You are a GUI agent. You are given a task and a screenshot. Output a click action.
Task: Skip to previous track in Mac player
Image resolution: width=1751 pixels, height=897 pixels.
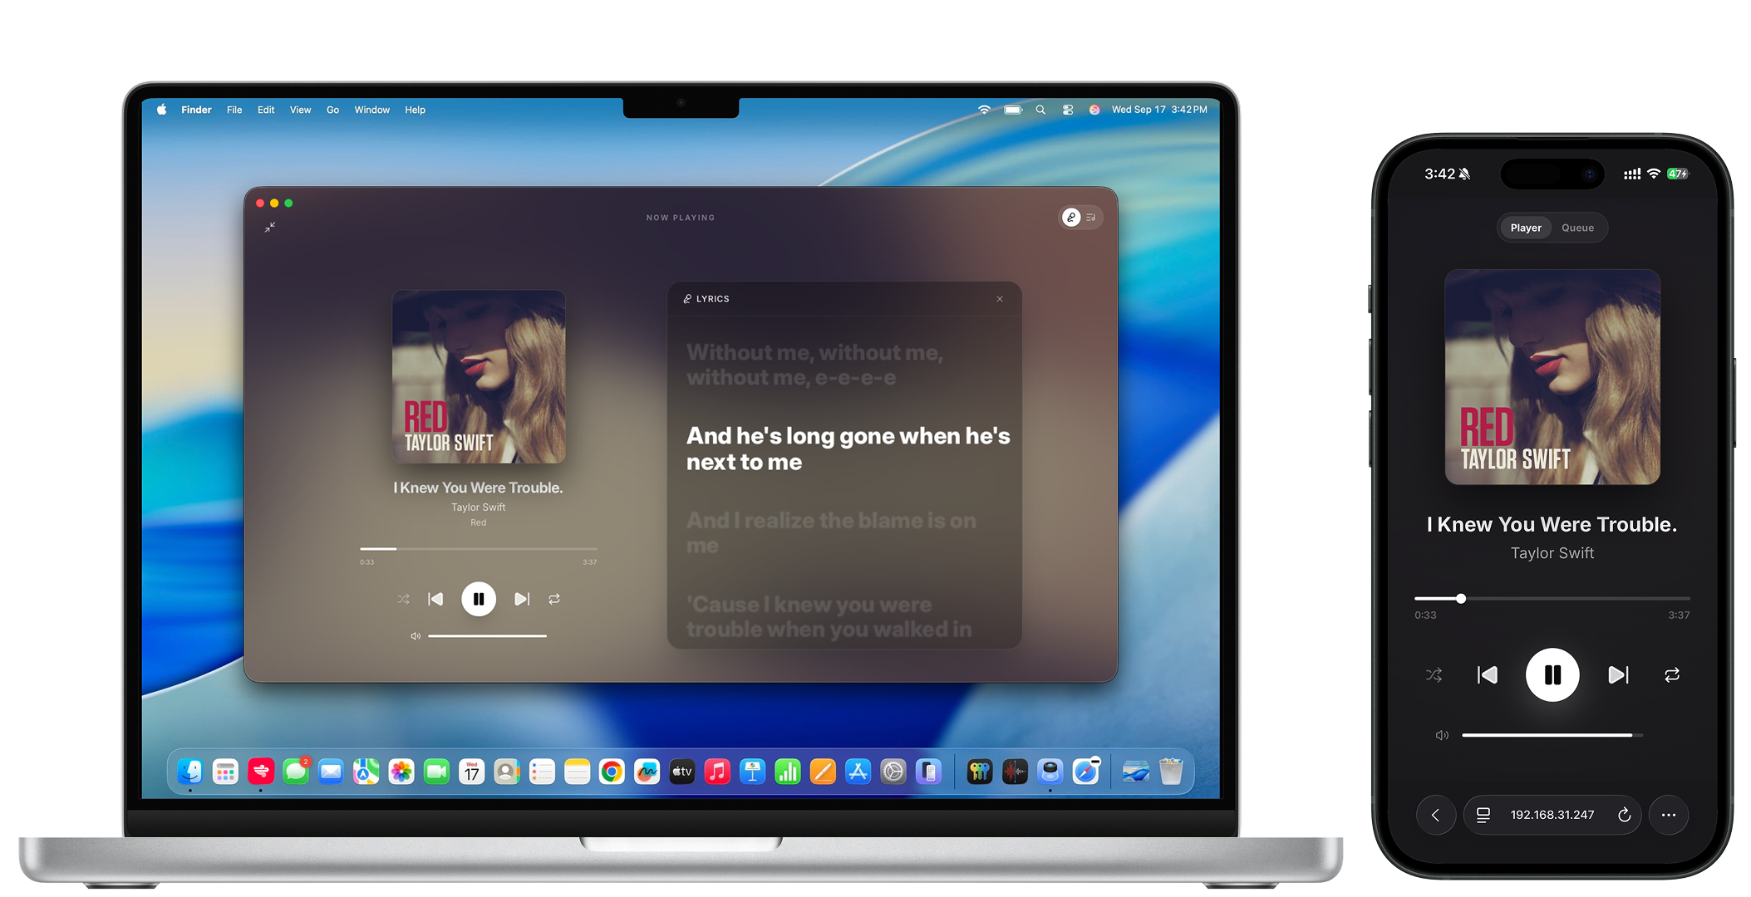pyautogui.click(x=435, y=599)
